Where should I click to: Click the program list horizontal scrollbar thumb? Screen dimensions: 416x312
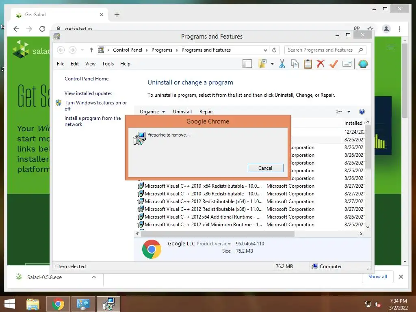coord(218,234)
